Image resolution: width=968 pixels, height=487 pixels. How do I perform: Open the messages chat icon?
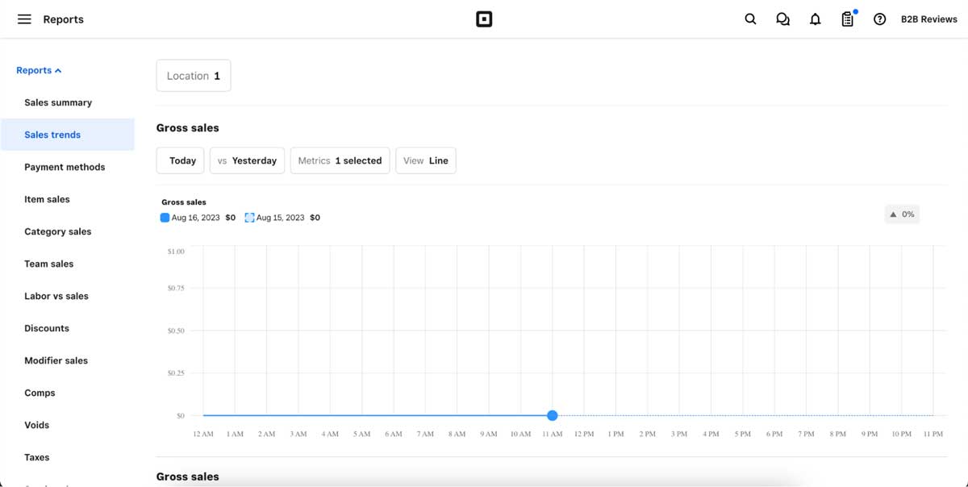(782, 19)
